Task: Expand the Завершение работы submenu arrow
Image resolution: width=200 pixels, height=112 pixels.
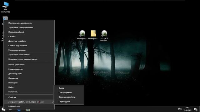Action: pyautogui.click(x=53, y=102)
